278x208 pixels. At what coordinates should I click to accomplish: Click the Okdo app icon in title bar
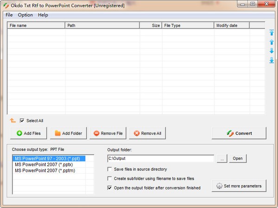[x=6, y=6]
